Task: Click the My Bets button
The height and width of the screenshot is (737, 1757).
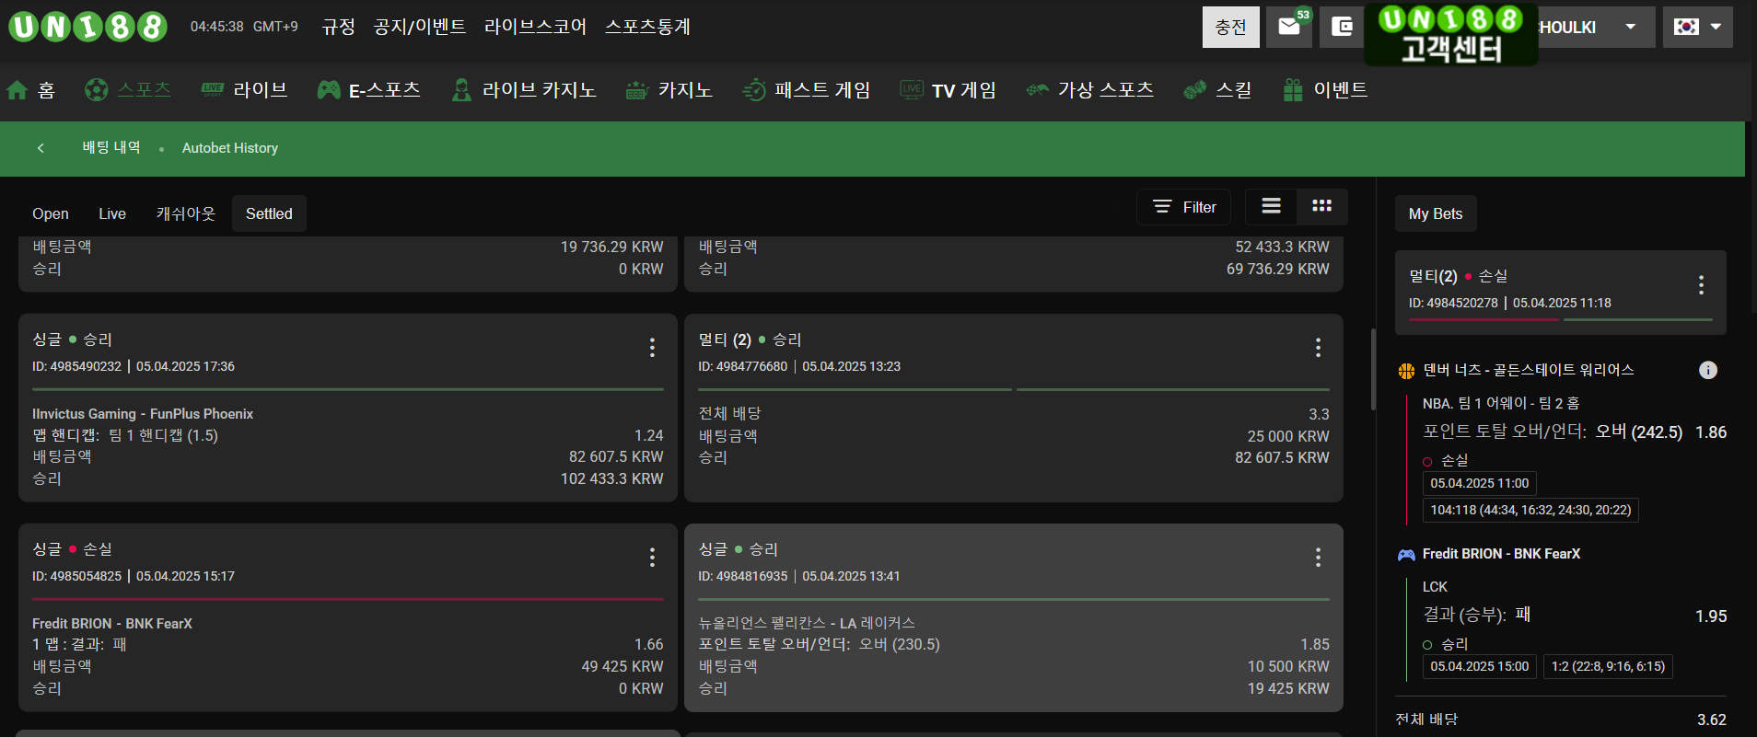Action: pyautogui.click(x=1436, y=213)
